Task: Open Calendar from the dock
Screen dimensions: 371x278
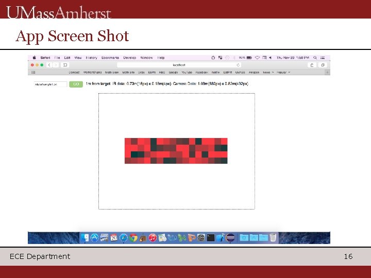Action: [x=114, y=237]
